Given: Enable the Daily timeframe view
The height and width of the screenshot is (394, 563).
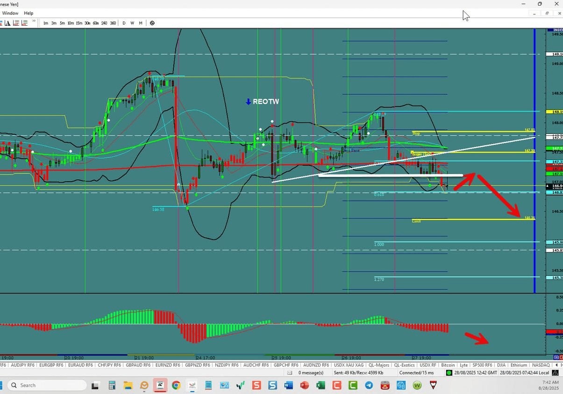Looking at the screenshot, I should click(124, 22).
